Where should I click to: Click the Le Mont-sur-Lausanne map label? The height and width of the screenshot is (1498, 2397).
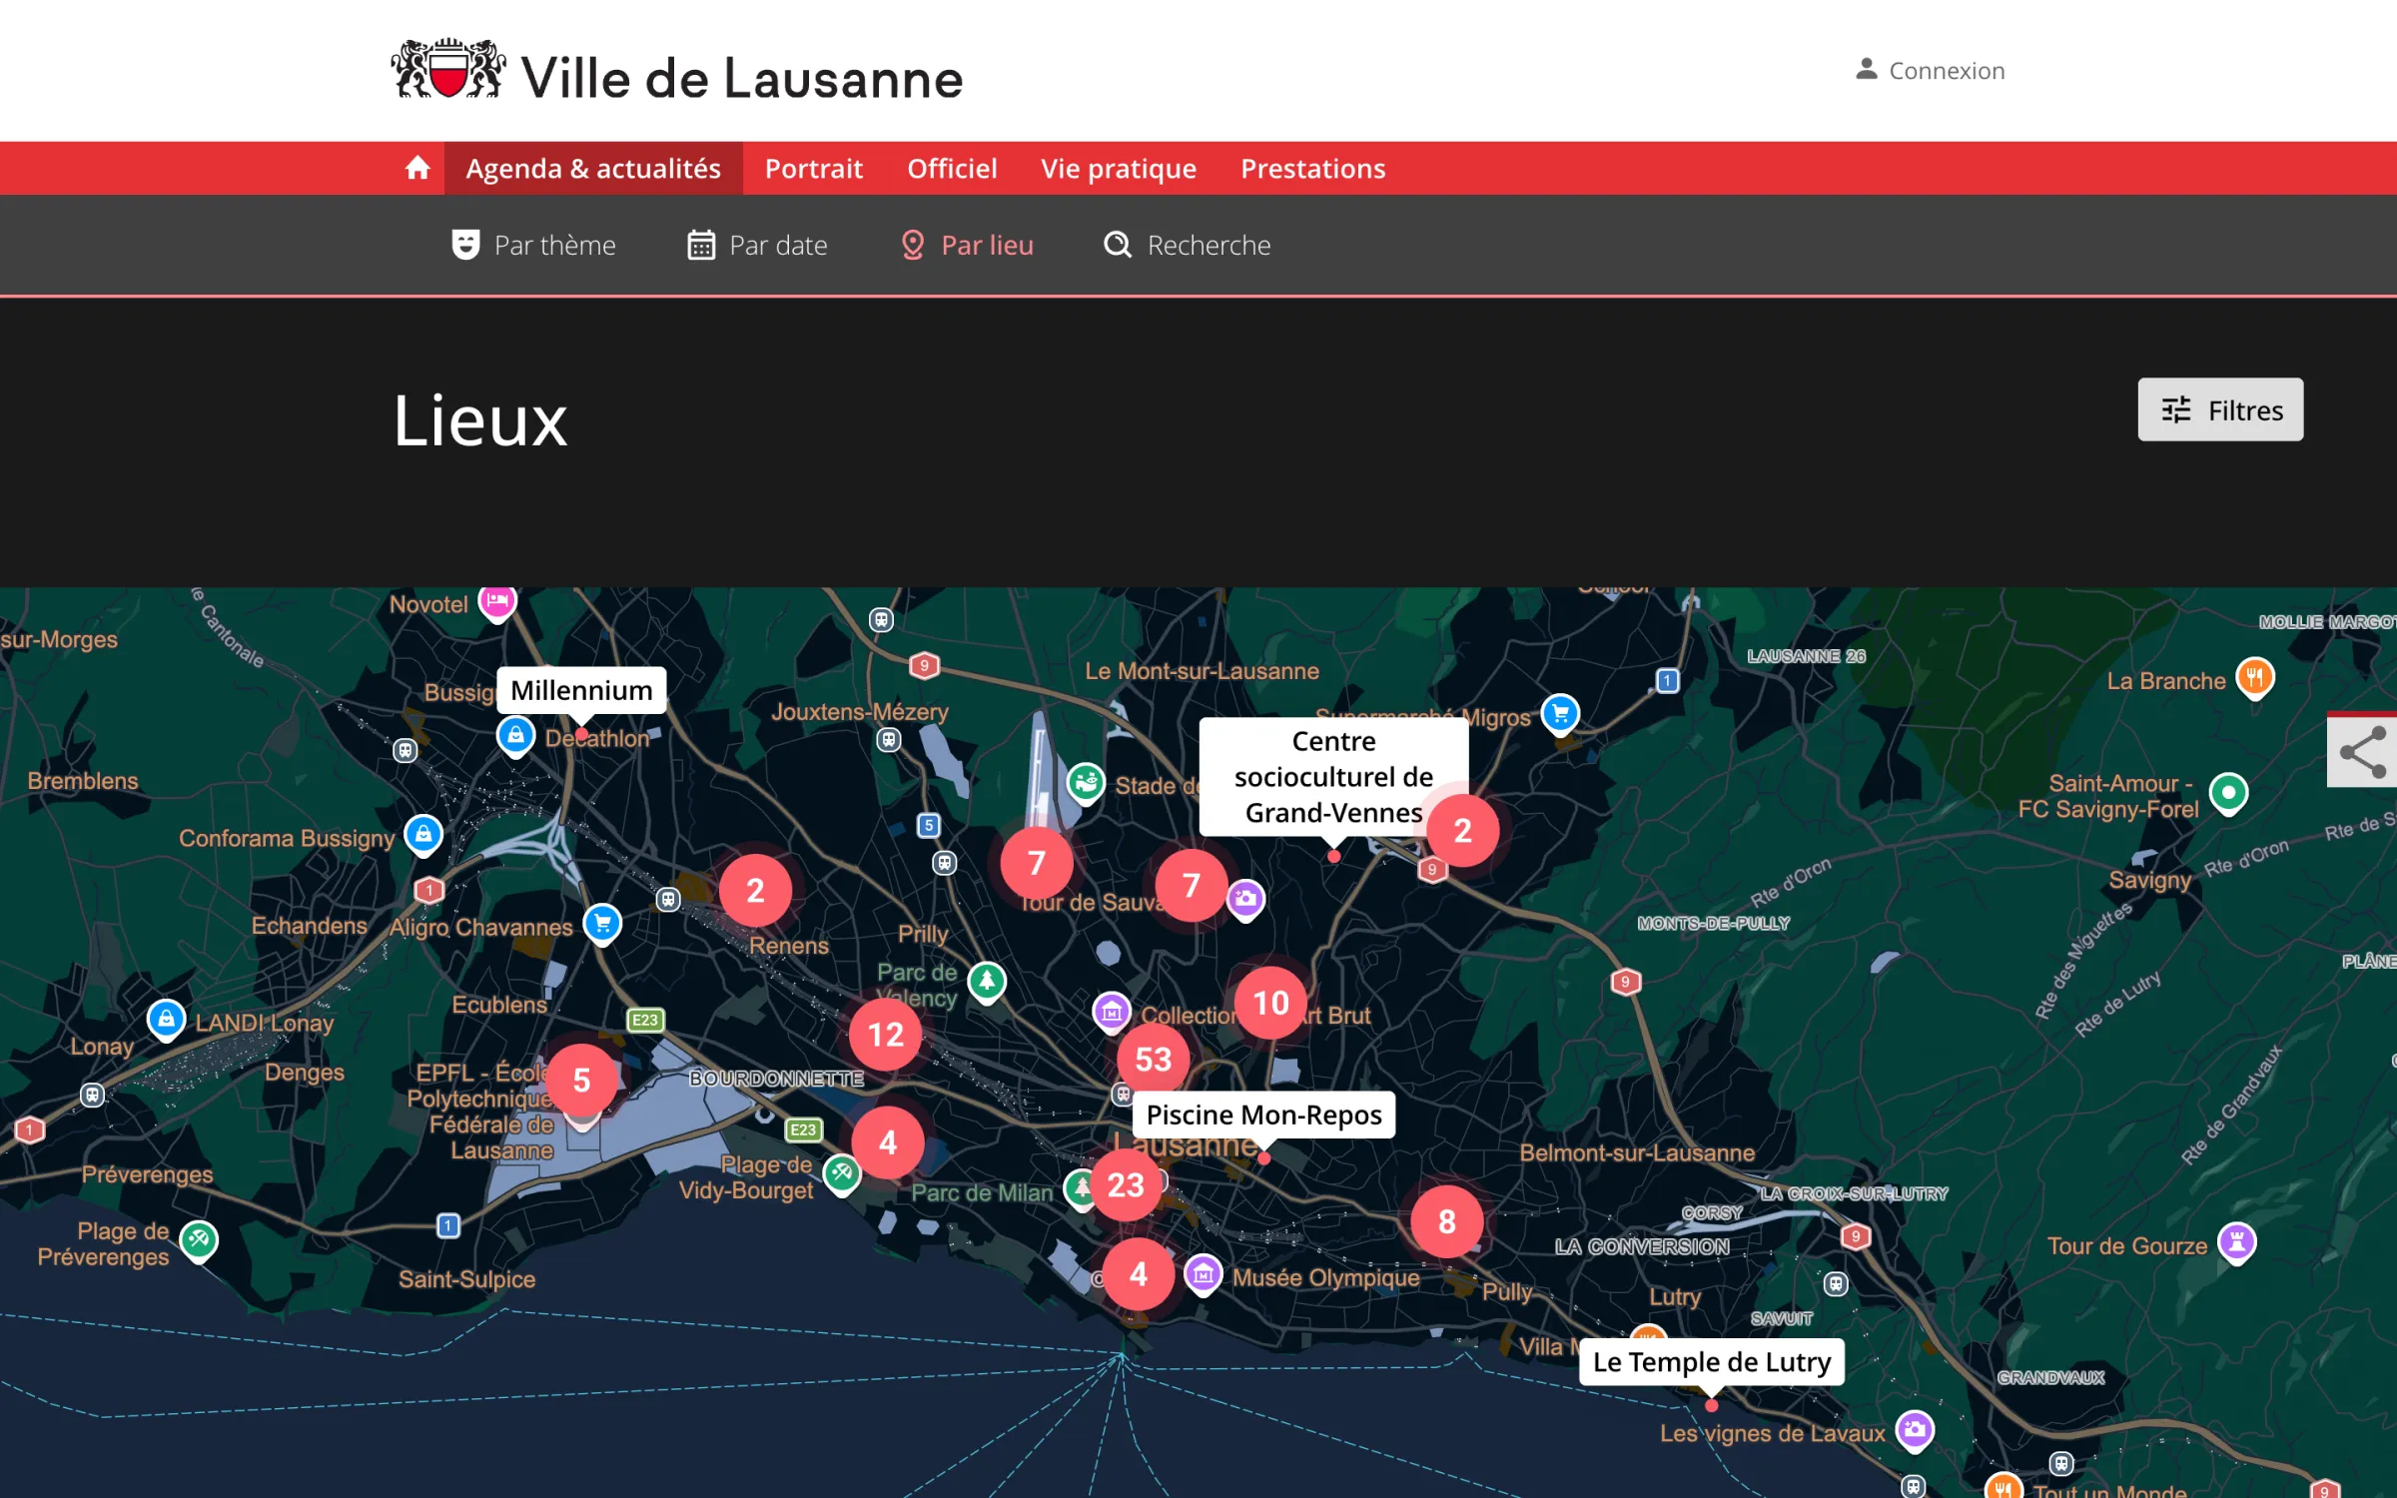pyautogui.click(x=1201, y=671)
